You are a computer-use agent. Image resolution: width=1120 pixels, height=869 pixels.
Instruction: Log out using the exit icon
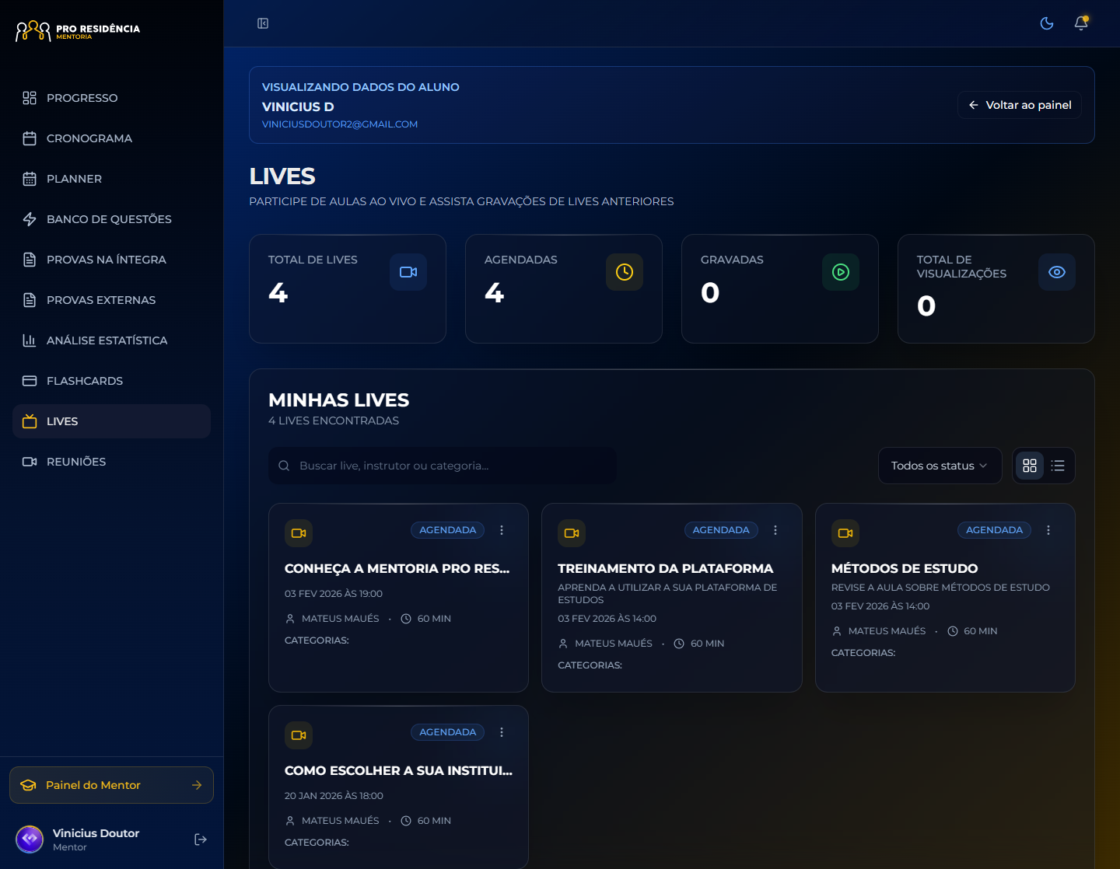click(201, 839)
